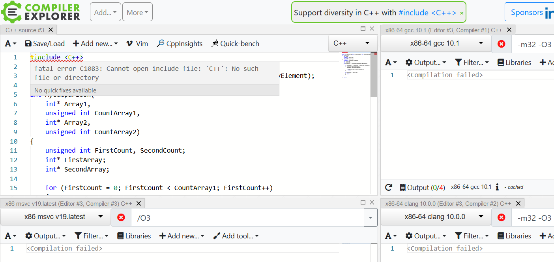
Task: Click the msvc /O3 options field
Action: click(x=247, y=218)
